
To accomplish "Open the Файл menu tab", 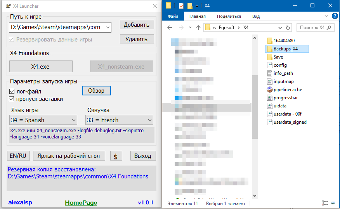I will tap(173, 16).
